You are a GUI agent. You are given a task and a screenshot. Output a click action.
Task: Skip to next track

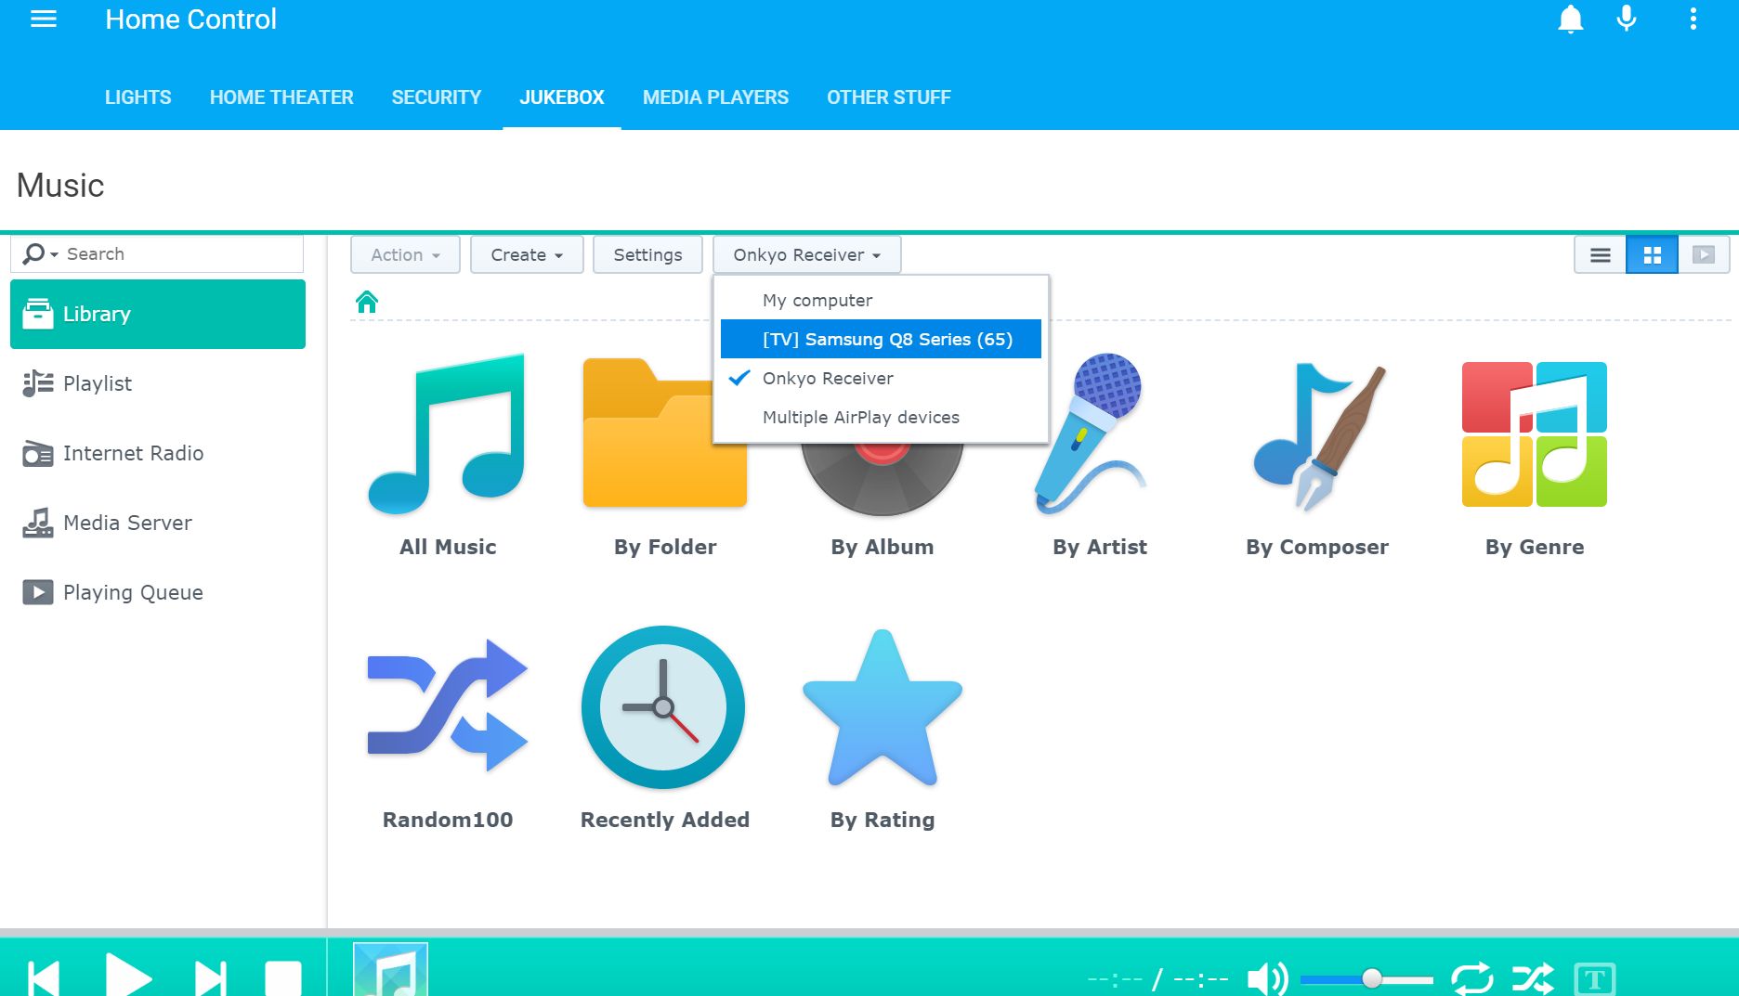point(210,978)
